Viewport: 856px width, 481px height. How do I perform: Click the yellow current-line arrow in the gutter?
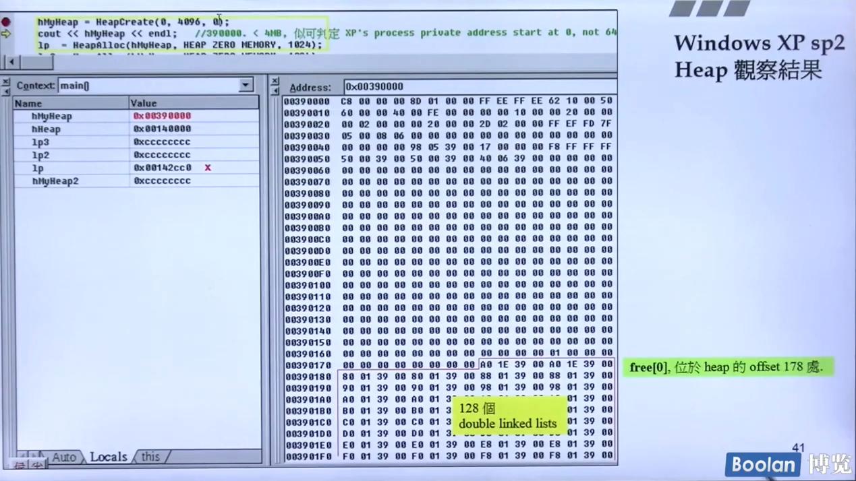tap(6, 33)
